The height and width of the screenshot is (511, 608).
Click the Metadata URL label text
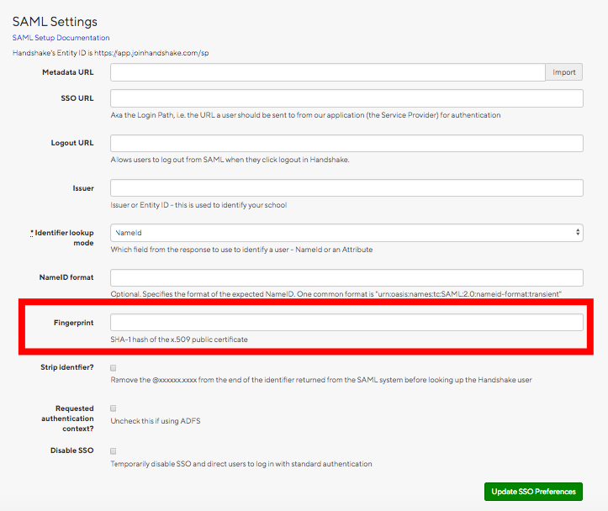click(x=68, y=73)
